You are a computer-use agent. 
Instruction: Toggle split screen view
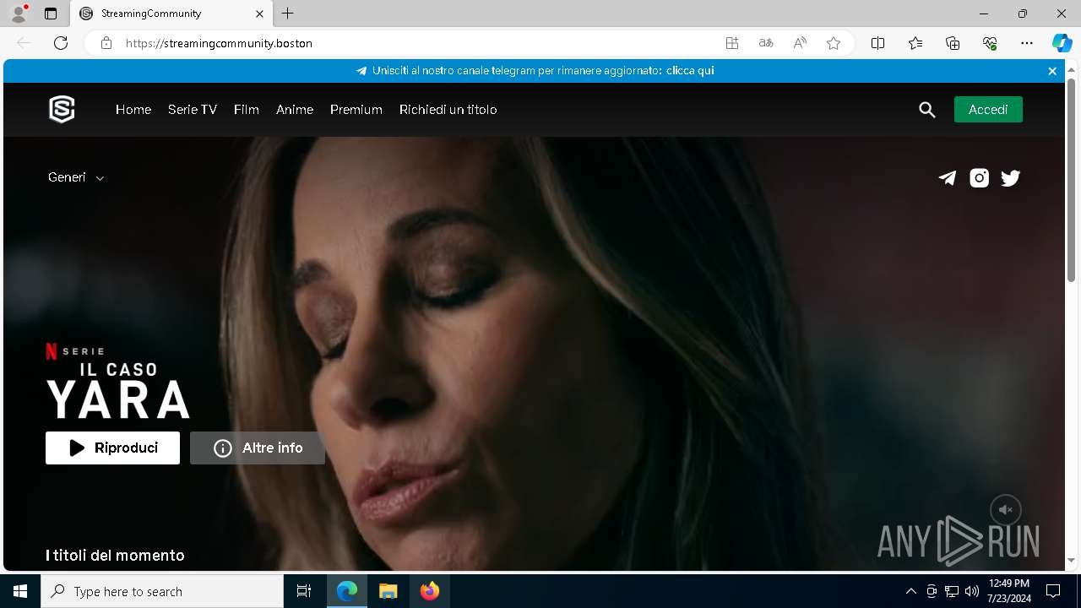(x=878, y=43)
